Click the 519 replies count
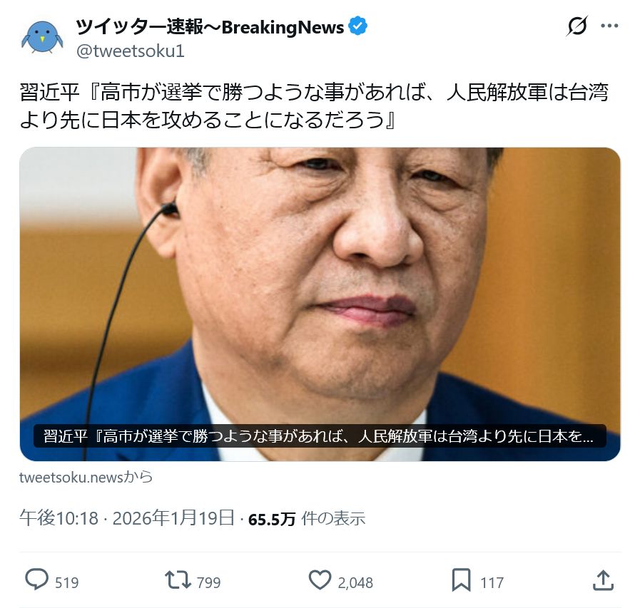 pos(66,583)
